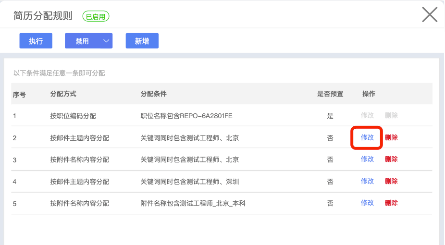Click the 已启用 status badge
Screen dimensions: 445x245
[96, 16]
